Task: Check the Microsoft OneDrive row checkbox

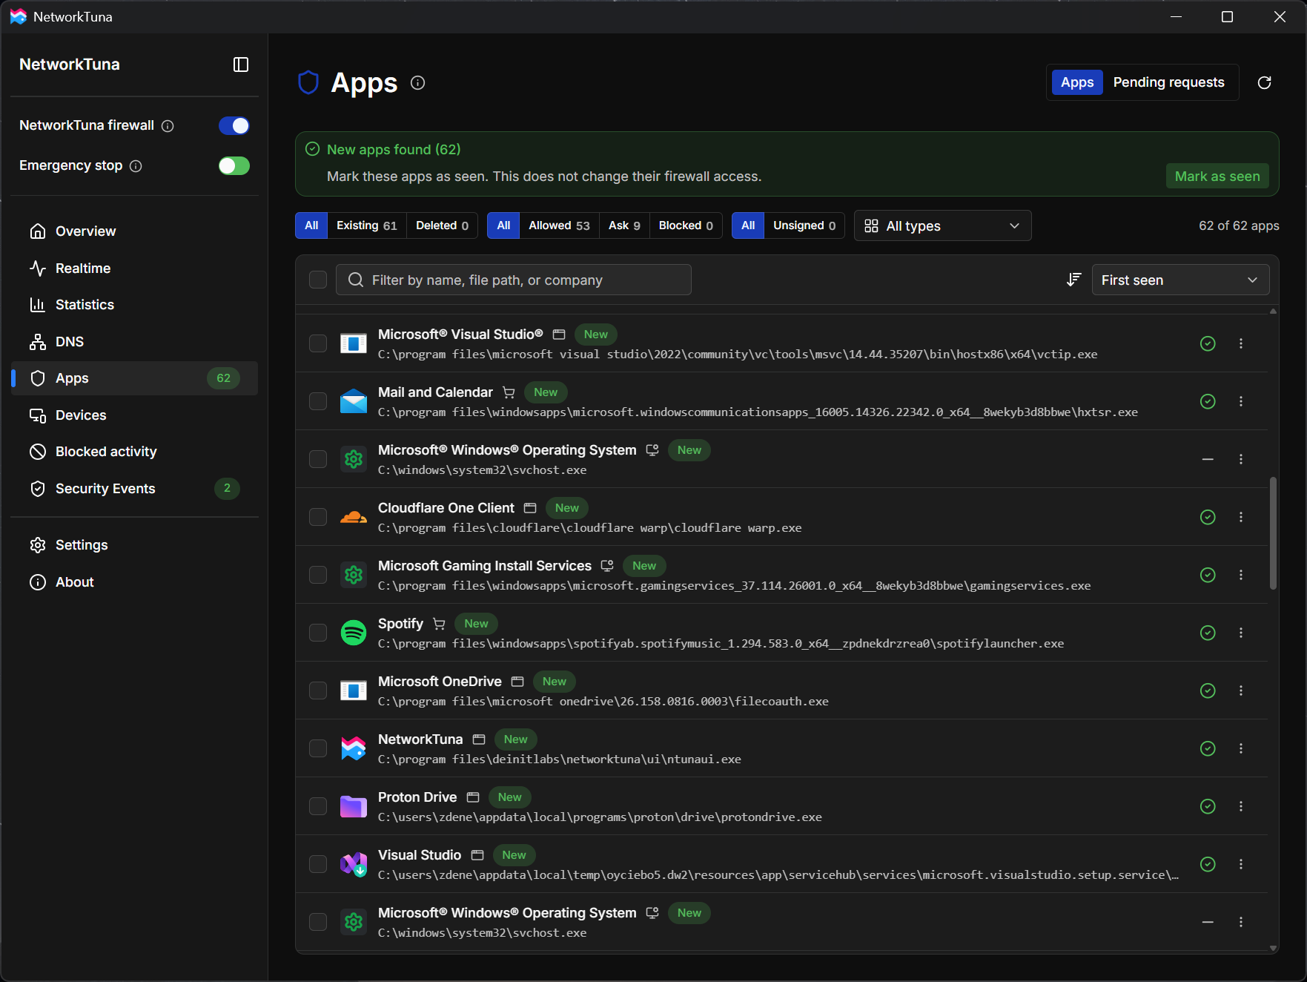Action: click(x=318, y=691)
